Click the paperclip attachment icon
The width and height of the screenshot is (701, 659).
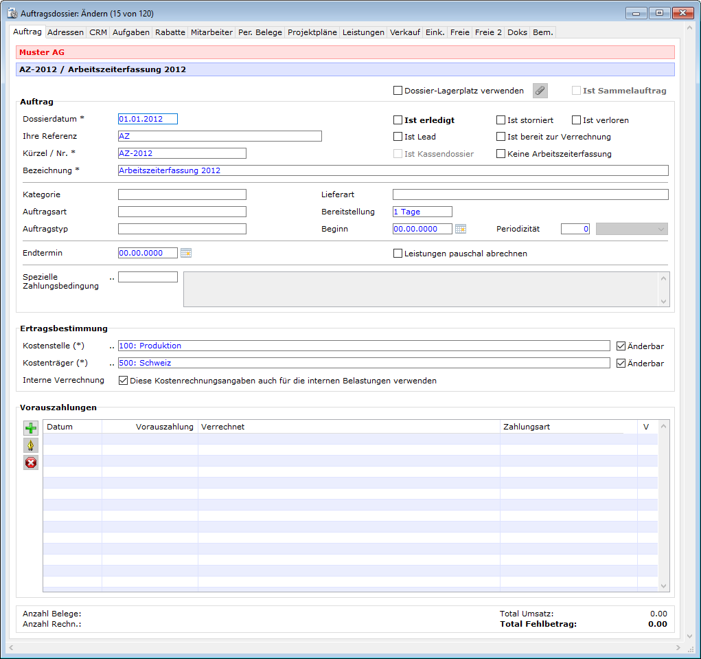(x=540, y=91)
